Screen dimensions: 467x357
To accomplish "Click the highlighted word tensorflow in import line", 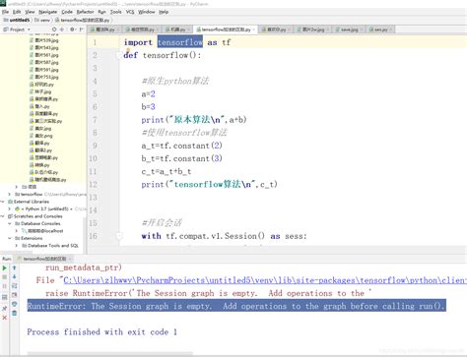I will (x=180, y=42).
